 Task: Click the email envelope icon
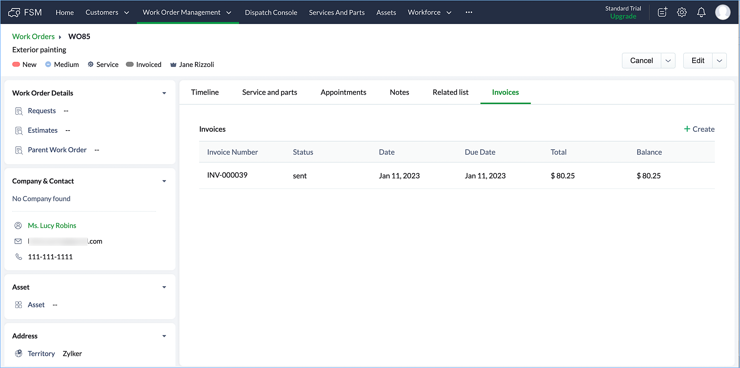[18, 242]
